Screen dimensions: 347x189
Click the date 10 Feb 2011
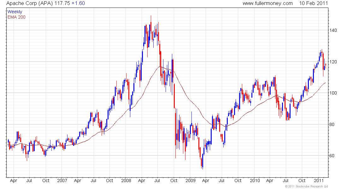[x=313, y=3]
